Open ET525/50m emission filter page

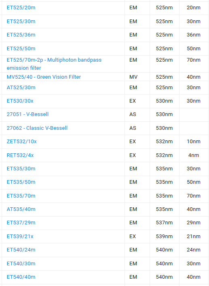pos(21,49)
